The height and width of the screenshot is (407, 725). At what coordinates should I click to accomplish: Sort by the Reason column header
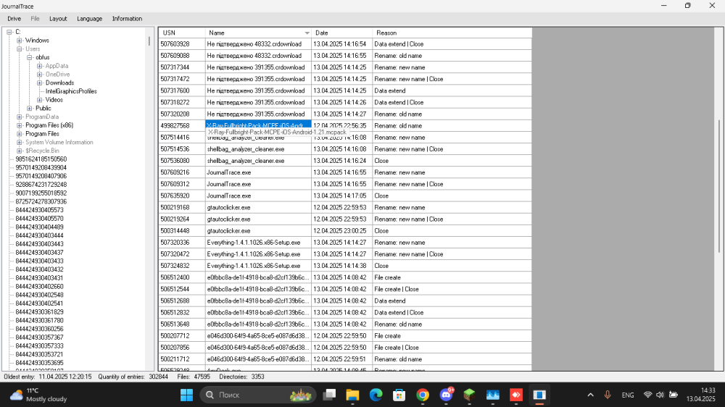click(452, 33)
